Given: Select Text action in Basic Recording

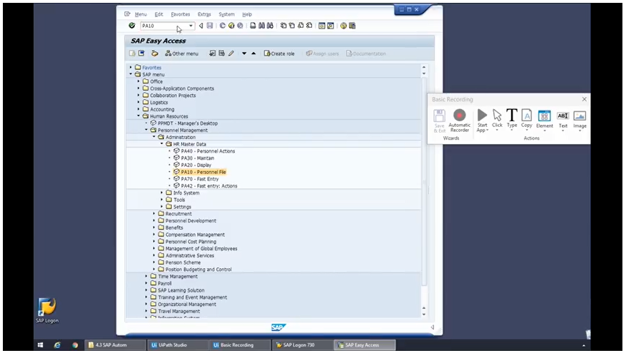Looking at the screenshot, I should (x=563, y=121).
